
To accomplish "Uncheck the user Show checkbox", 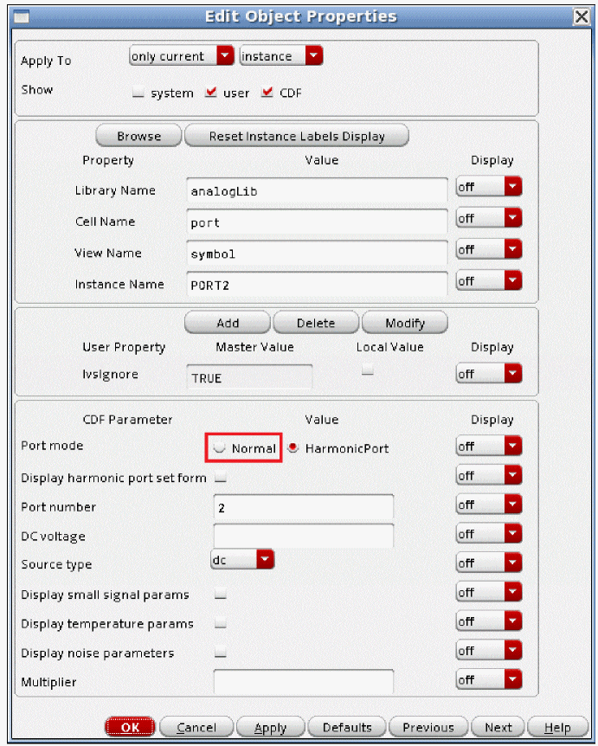I will [x=211, y=93].
